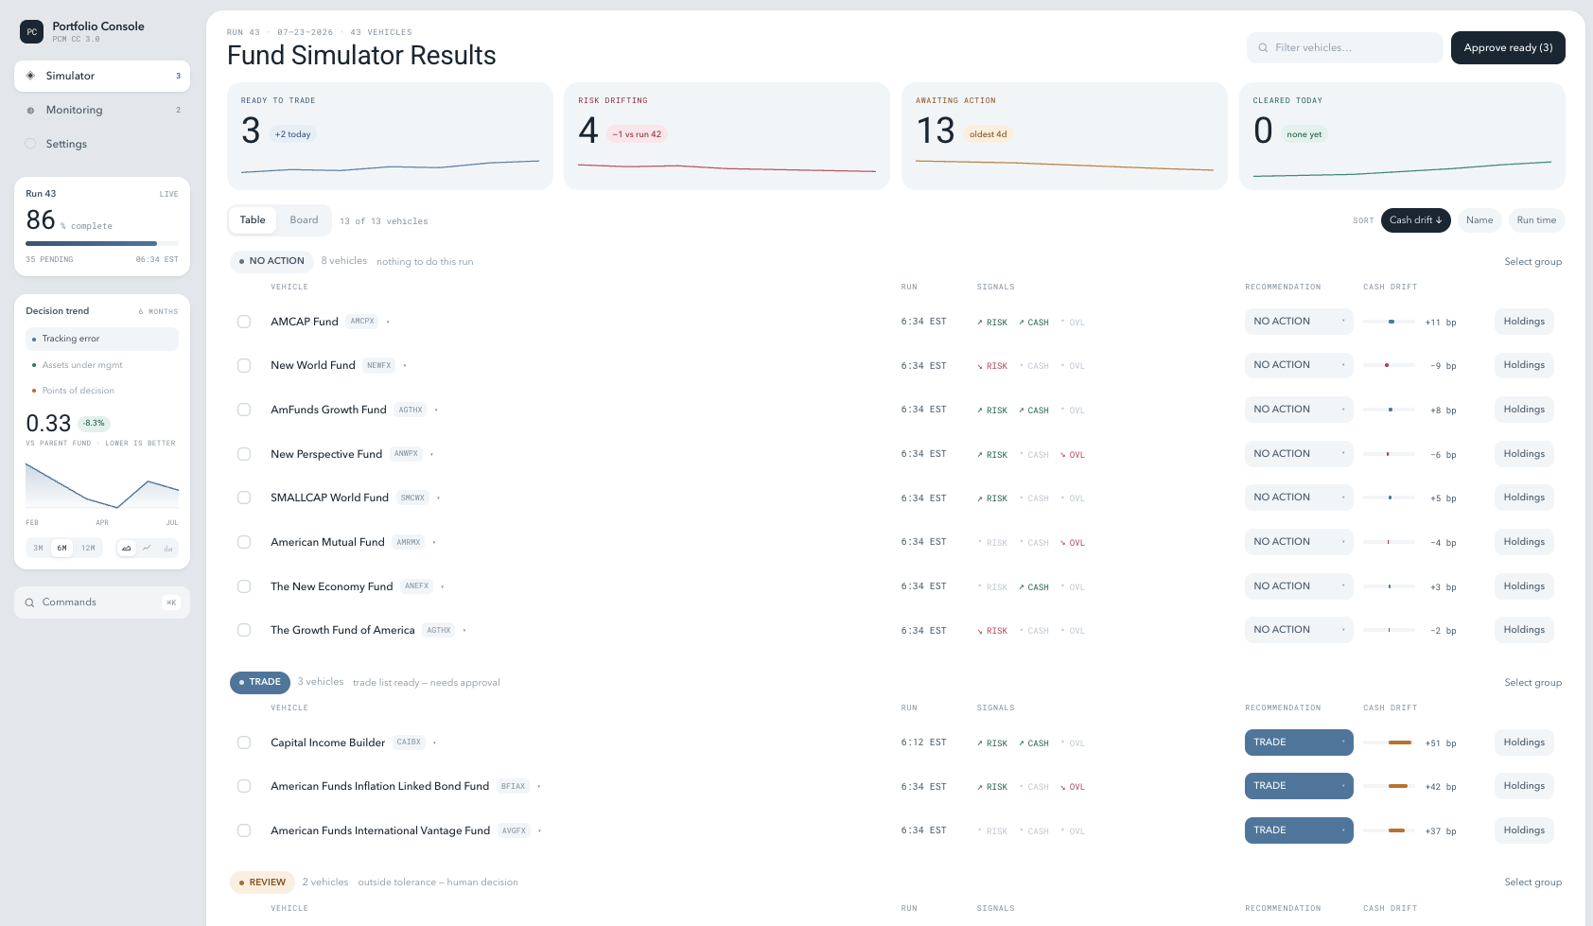Check the Capital Income Builder checkbox
This screenshot has width=1593, height=926.
point(244,743)
